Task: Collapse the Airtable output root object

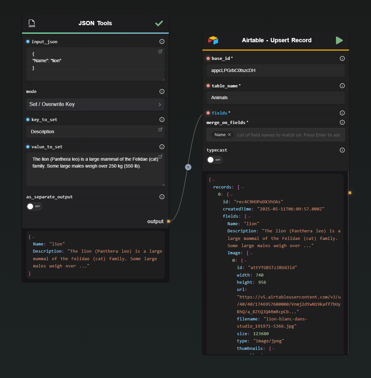Action: coord(214,180)
